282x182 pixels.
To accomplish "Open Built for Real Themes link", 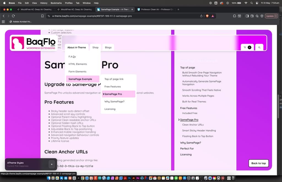I will (194, 102).
